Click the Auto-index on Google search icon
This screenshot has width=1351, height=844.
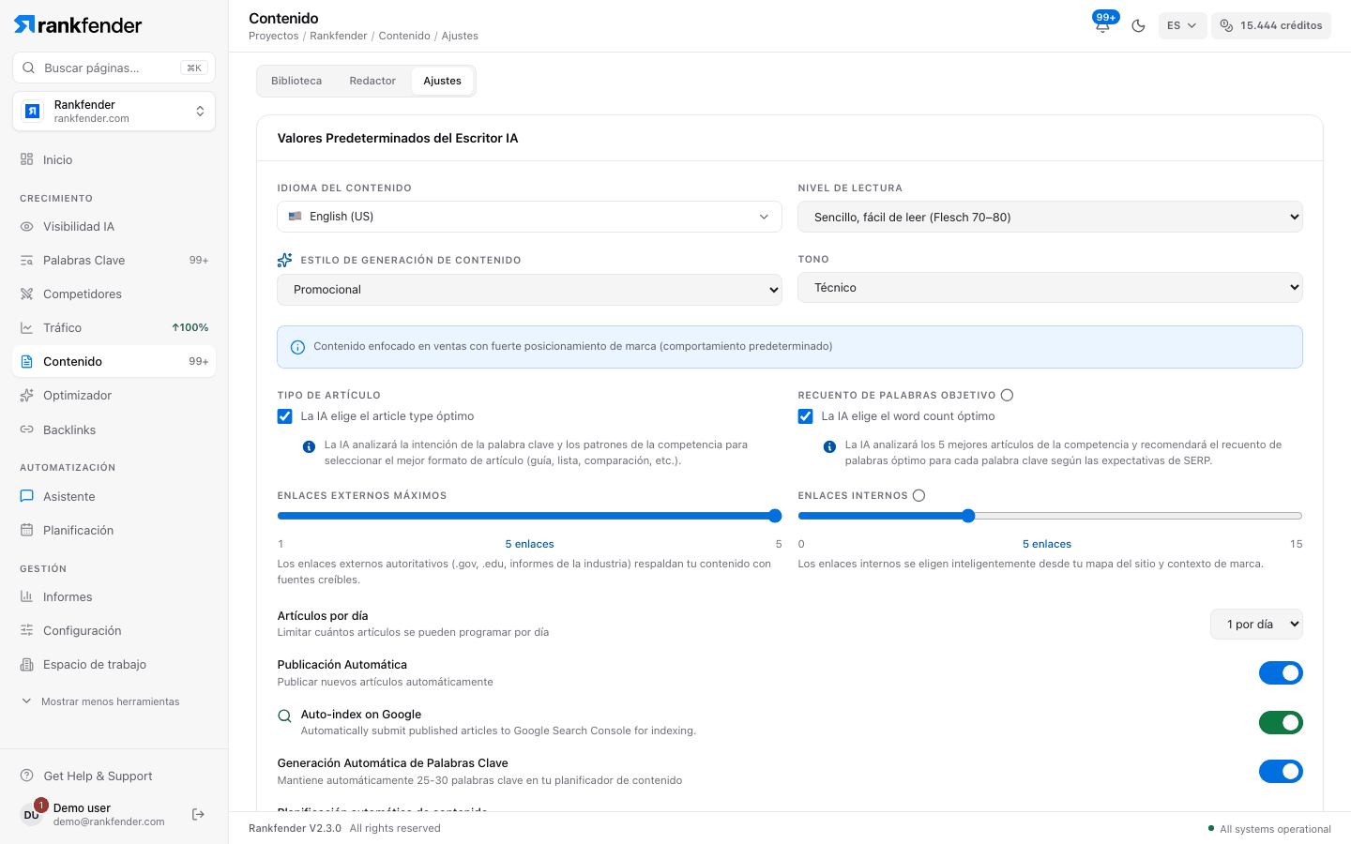point(284,716)
